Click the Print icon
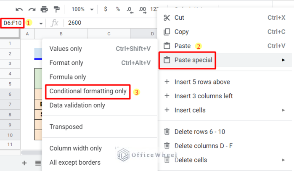Screen dimensions: 294x171 (44, 9)
